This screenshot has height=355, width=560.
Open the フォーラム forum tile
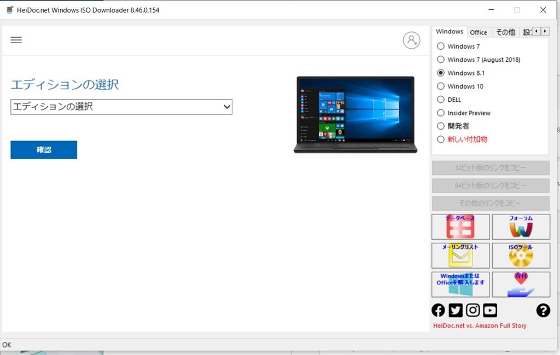[x=521, y=227]
